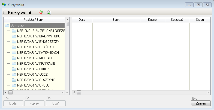This screenshot has height=110, width=214.
Task: Select NBP O/OKR. W ZIELONEJ GÓRZE branch
Action: point(41,31)
